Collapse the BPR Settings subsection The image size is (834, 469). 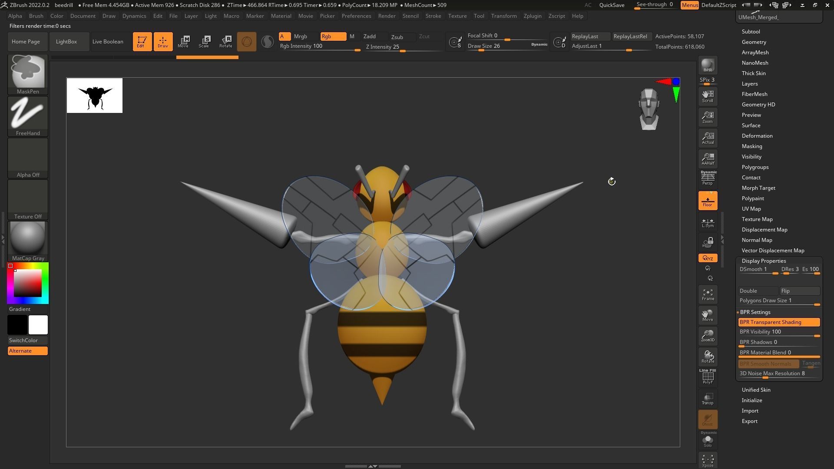click(x=755, y=312)
